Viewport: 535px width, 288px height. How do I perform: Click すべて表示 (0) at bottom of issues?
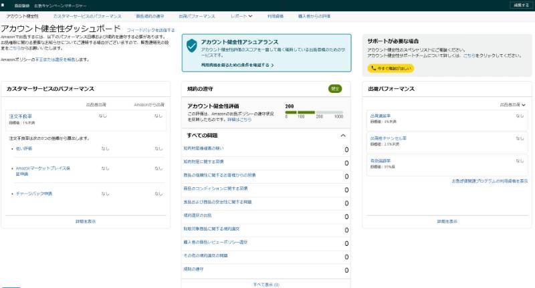tap(266, 285)
